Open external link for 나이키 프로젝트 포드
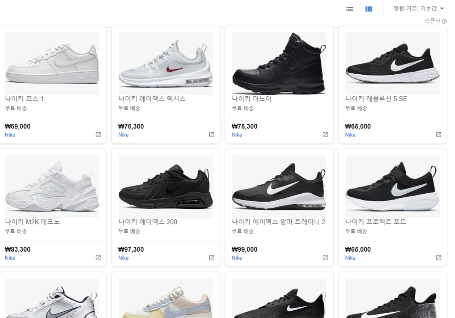This screenshot has width=455, height=318. (438, 258)
